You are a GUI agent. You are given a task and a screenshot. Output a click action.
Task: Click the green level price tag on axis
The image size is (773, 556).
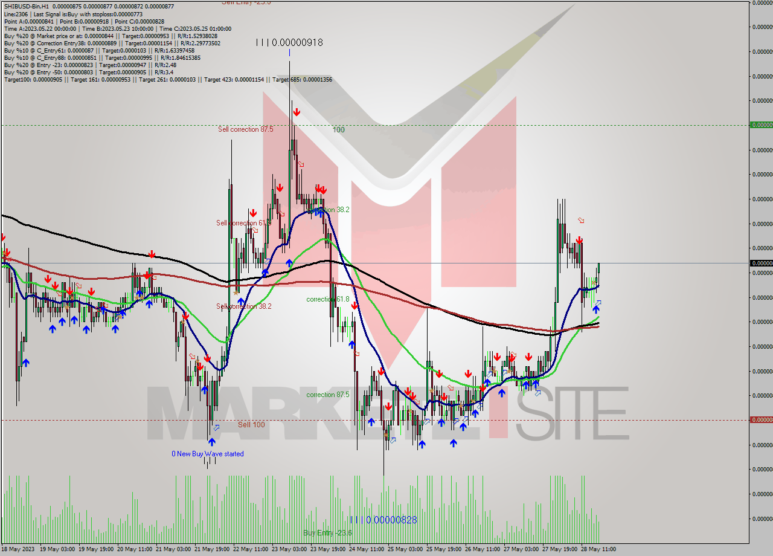pyautogui.click(x=761, y=124)
